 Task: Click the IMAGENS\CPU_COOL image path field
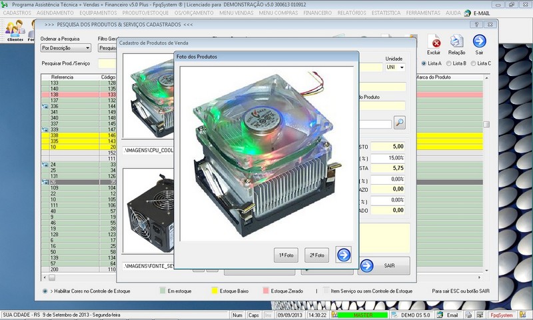(x=148, y=150)
